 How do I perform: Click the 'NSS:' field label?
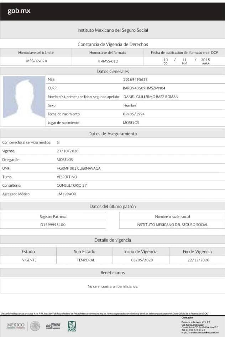(52, 79)
